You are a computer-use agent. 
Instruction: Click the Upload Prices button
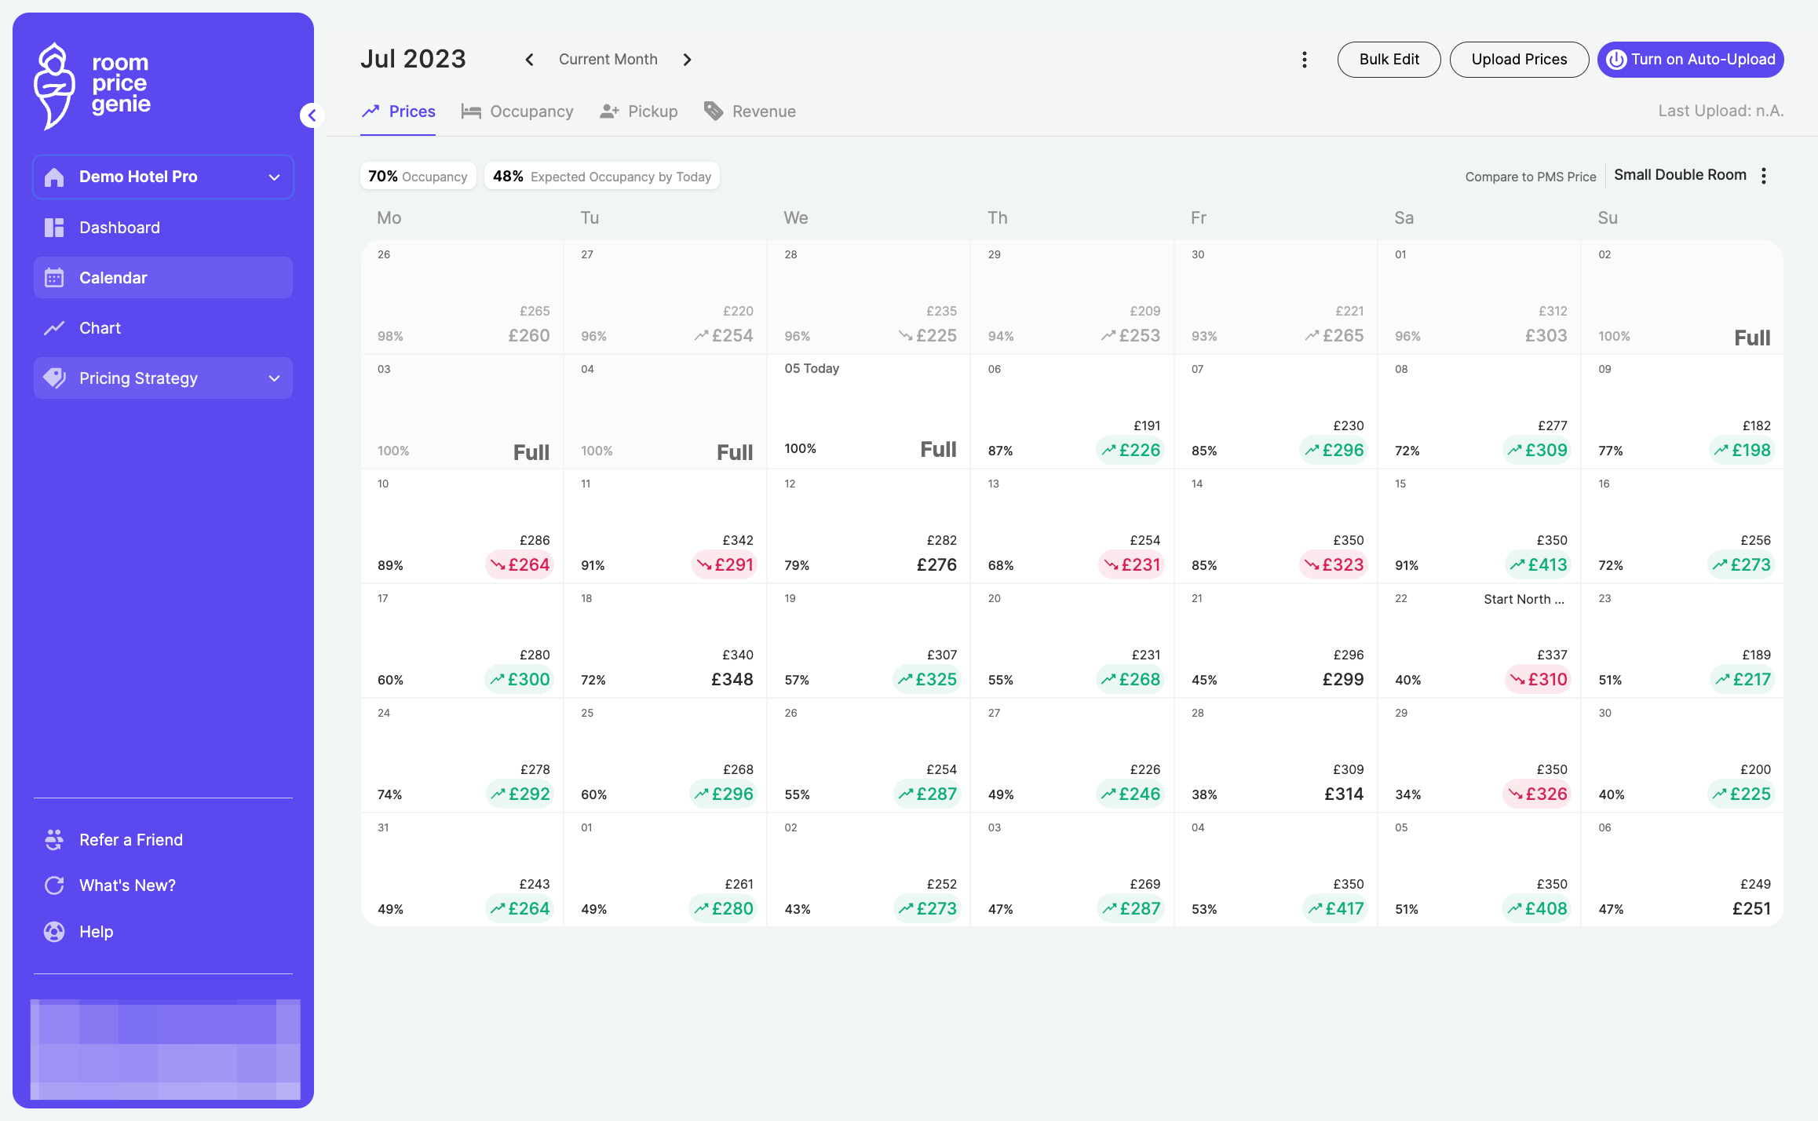tap(1519, 60)
